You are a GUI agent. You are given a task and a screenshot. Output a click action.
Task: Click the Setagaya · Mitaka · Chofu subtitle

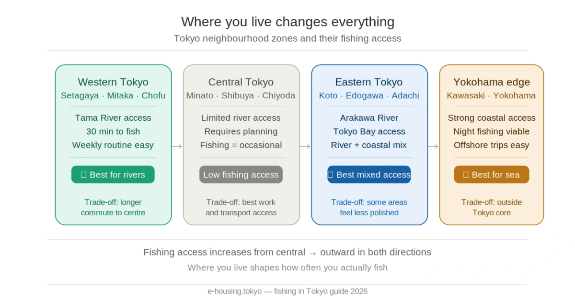click(x=113, y=95)
